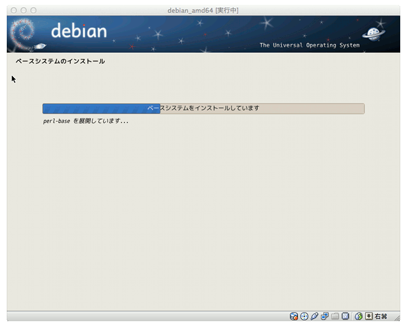Click the debian_amd64 window title text
The width and height of the screenshot is (407, 331).
[203, 10]
